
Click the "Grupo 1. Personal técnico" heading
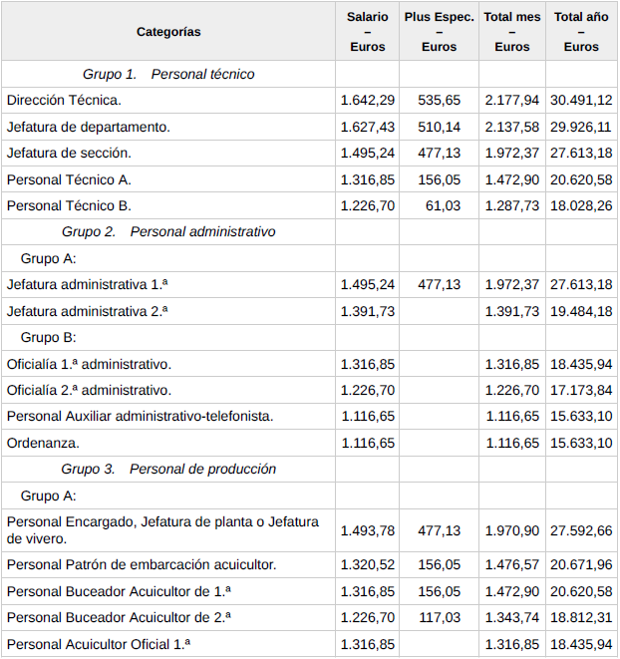[167, 74]
